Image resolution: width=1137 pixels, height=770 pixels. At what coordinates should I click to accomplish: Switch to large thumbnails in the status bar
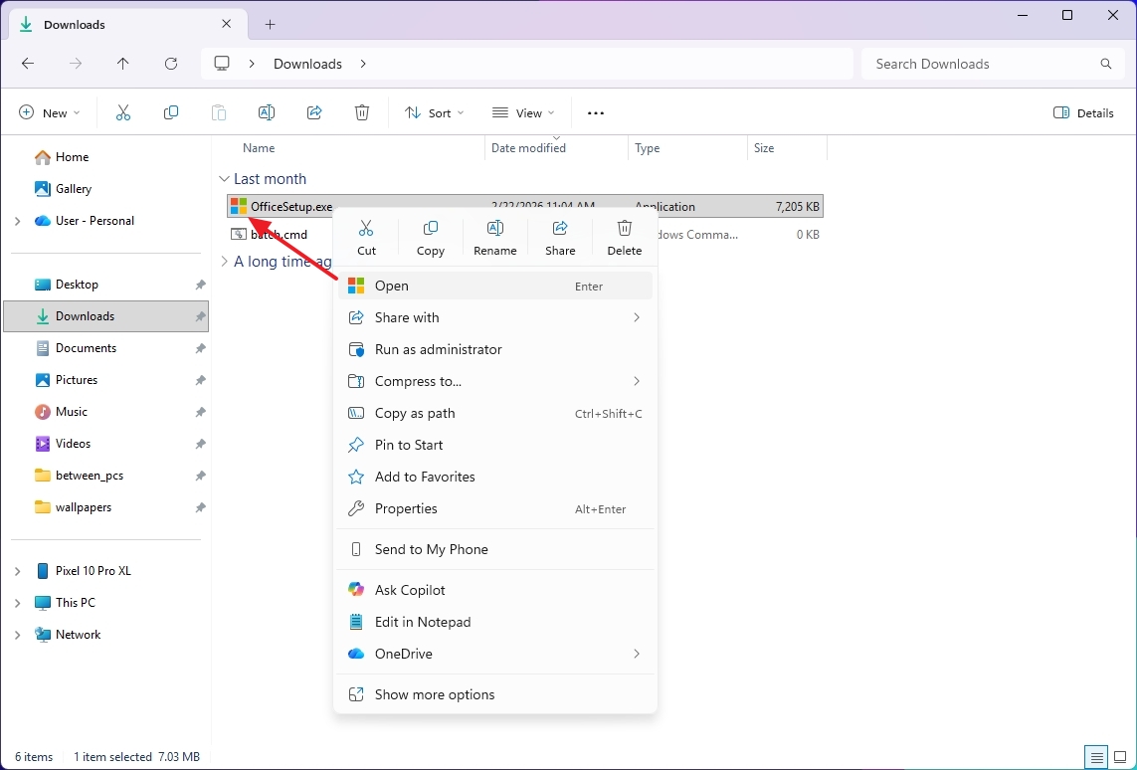[1119, 757]
